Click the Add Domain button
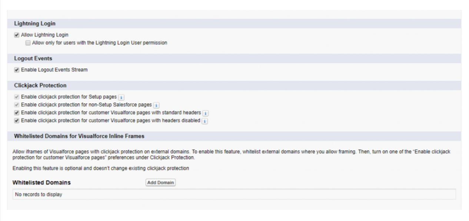The height and width of the screenshot is (221, 469). 161,183
